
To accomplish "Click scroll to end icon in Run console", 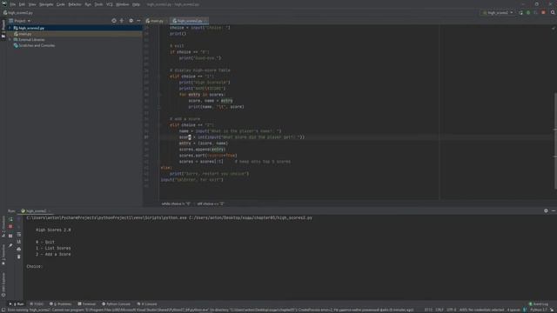I will [19, 242].
